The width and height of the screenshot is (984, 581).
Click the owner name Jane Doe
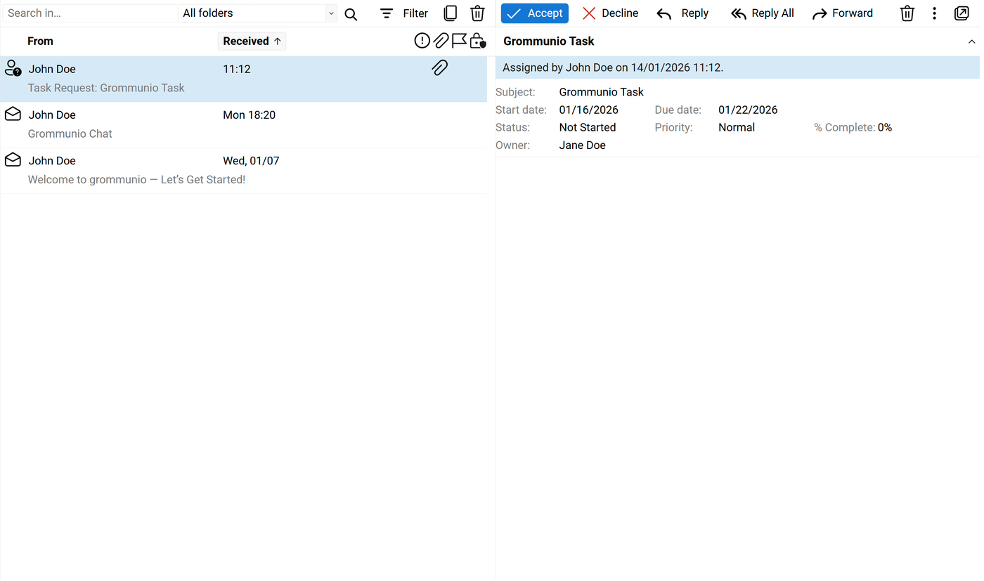click(x=582, y=145)
